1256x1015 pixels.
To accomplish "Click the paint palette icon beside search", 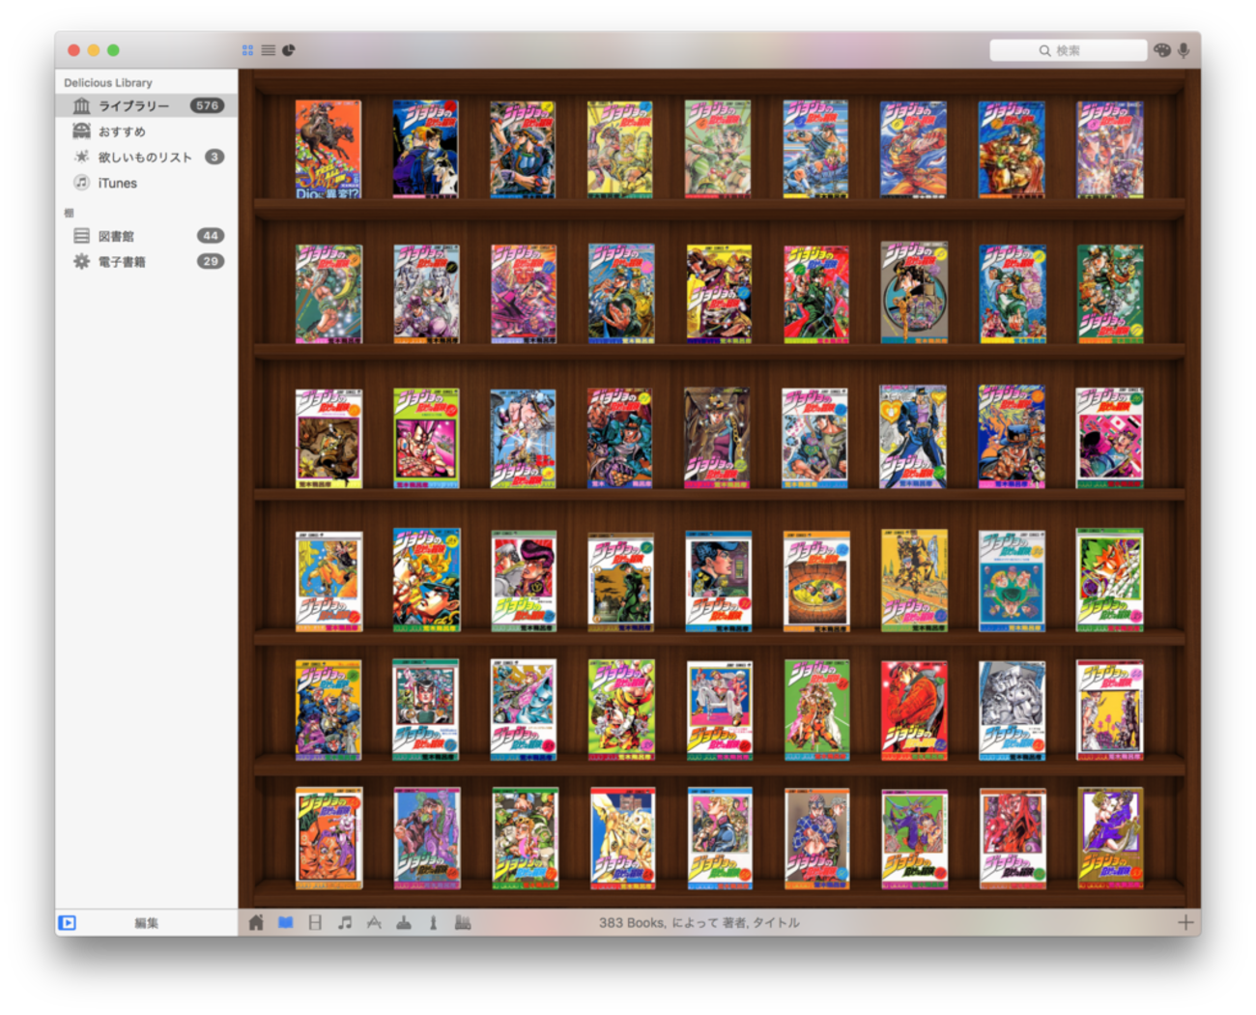I will point(1162,50).
